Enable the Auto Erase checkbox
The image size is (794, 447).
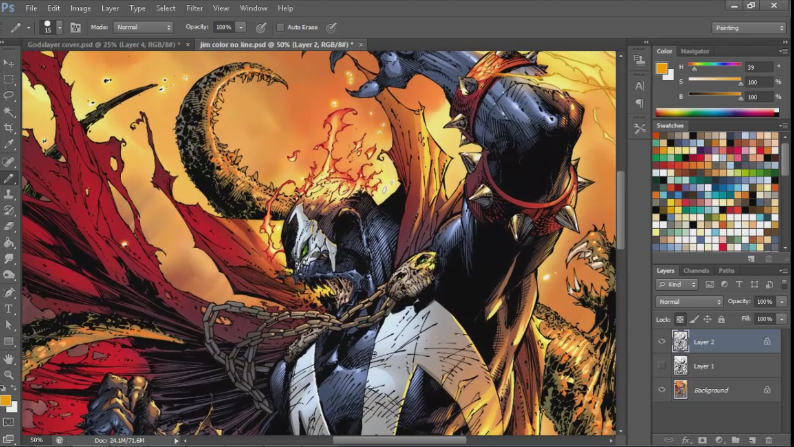click(x=280, y=27)
